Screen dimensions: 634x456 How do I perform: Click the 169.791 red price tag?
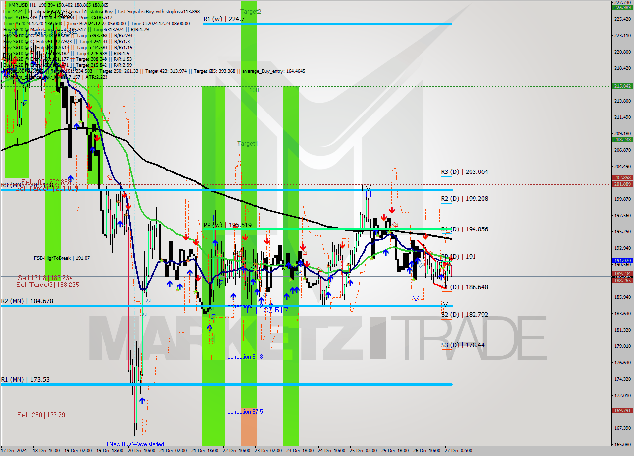click(622, 410)
